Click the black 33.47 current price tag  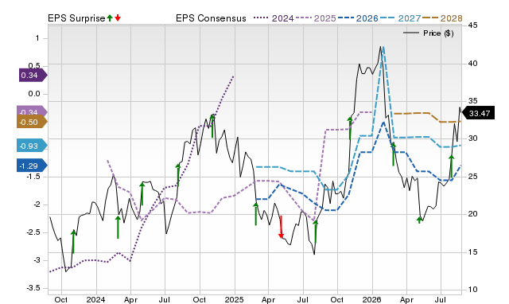pos(478,113)
